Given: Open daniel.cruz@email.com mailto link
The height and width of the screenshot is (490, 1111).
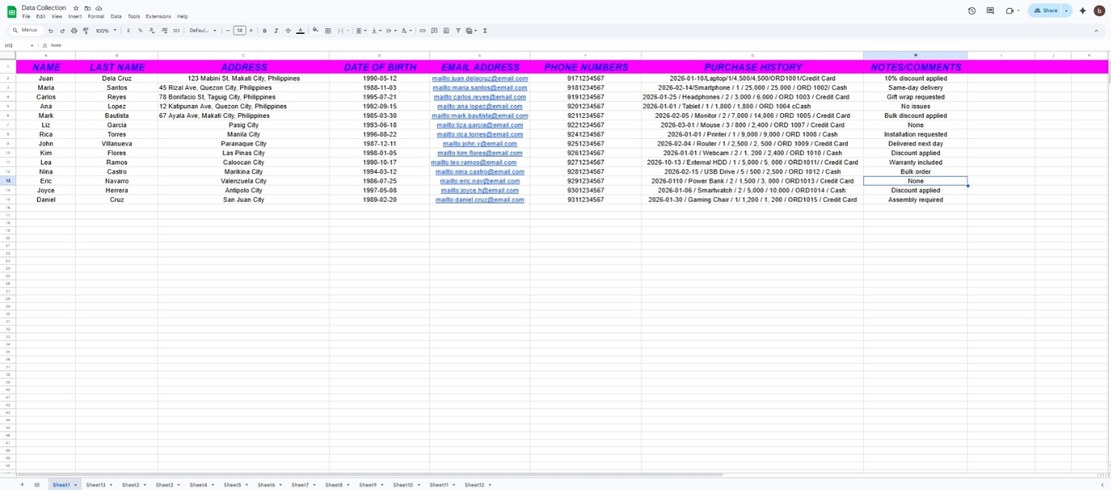Looking at the screenshot, I should coord(480,200).
